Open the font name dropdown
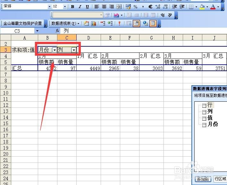The image size is (227, 185). click(49, 6)
